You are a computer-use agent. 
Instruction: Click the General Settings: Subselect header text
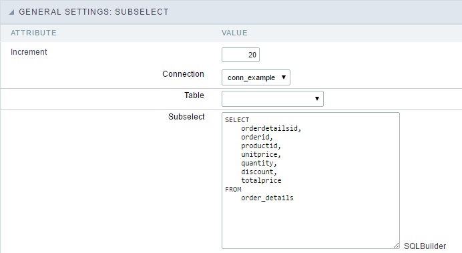click(x=93, y=12)
